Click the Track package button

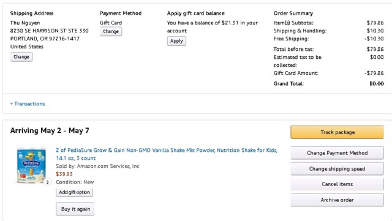(x=337, y=132)
